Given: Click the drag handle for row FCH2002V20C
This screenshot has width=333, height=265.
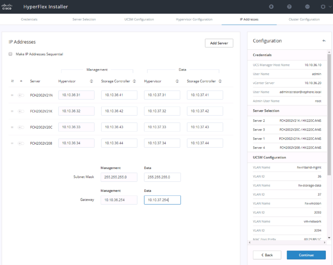Looking at the screenshot, I should [x=12, y=127].
